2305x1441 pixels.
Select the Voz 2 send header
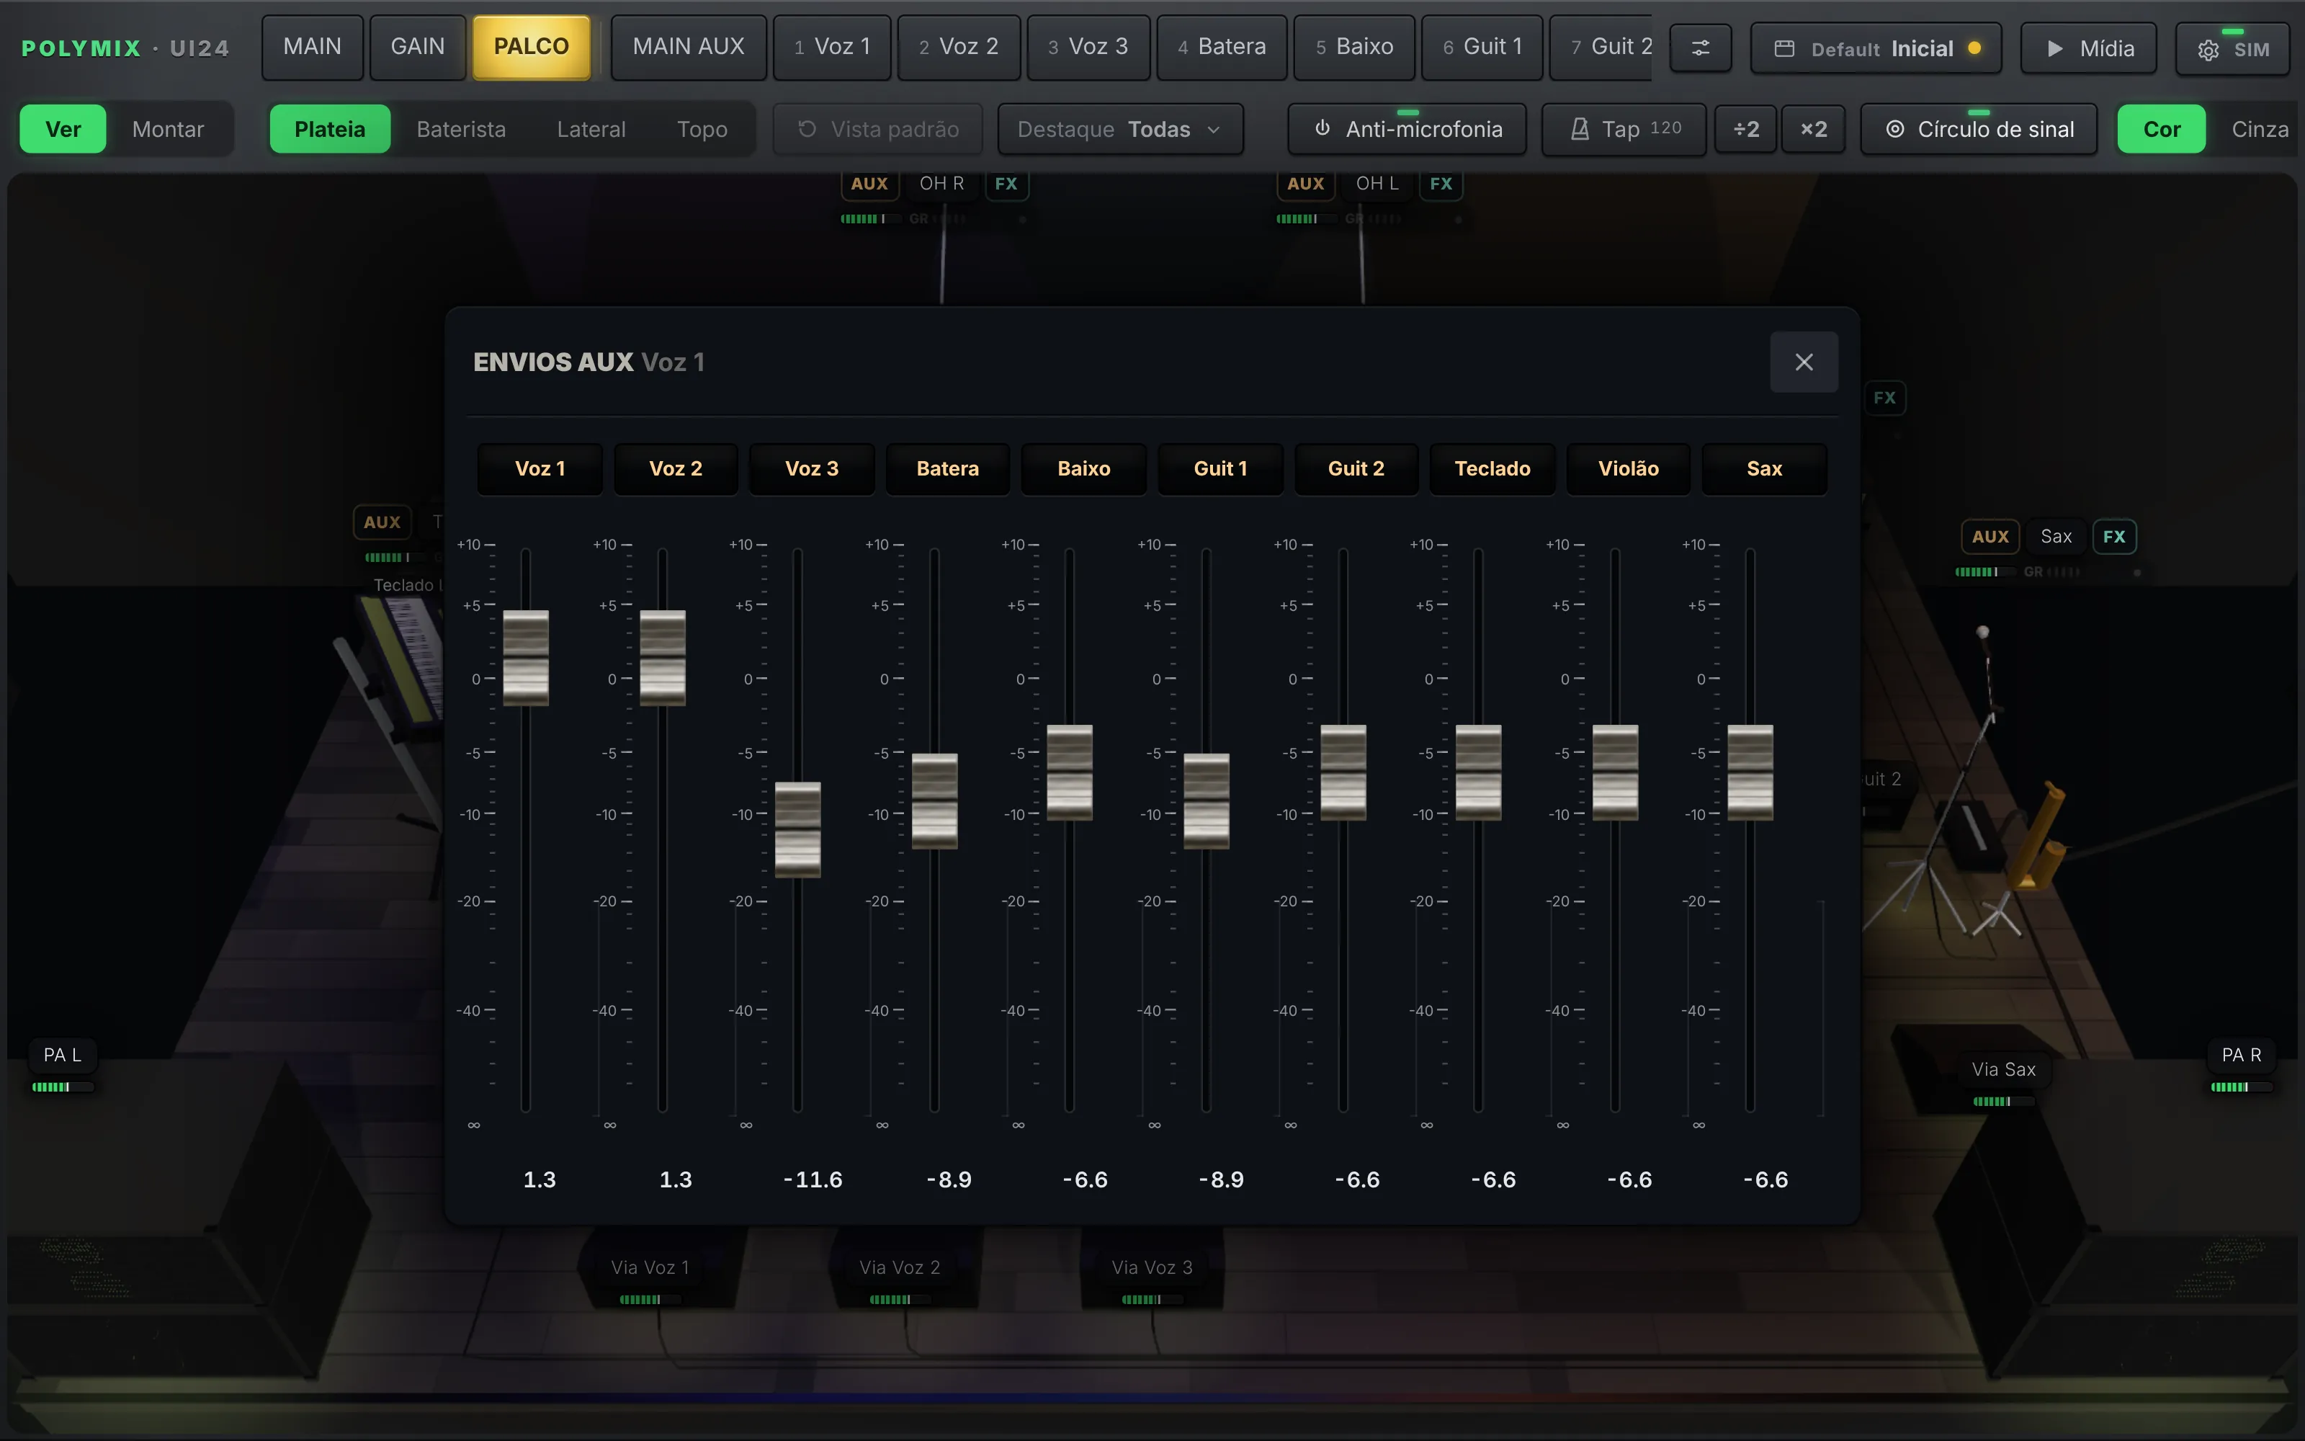pyautogui.click(x=676, y=469)
